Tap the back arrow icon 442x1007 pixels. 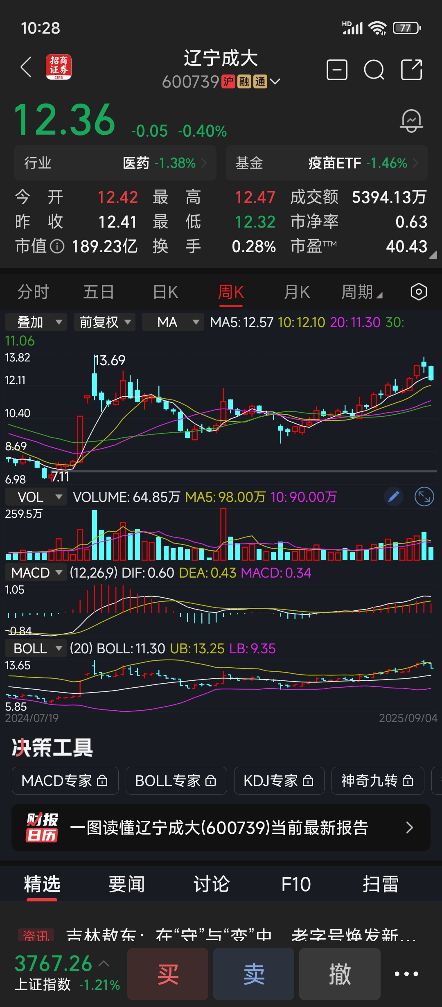click(26, 67)
